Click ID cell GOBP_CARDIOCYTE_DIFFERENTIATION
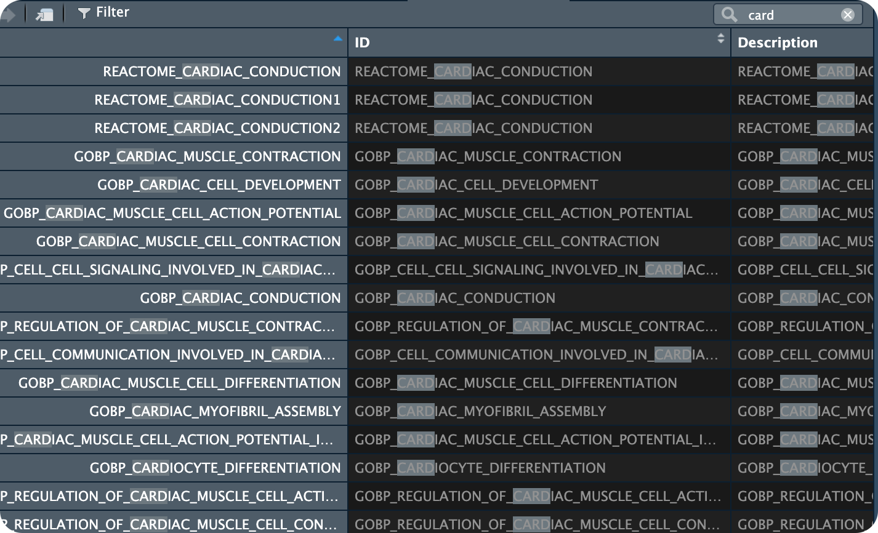 539,468
